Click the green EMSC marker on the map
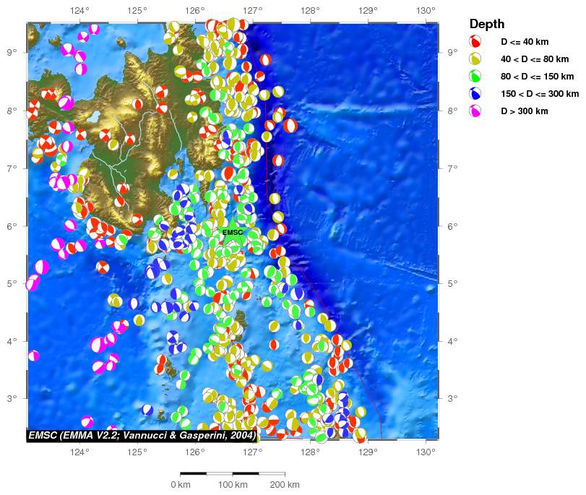Viewport: 586px width, 495px height. (233, 233)
